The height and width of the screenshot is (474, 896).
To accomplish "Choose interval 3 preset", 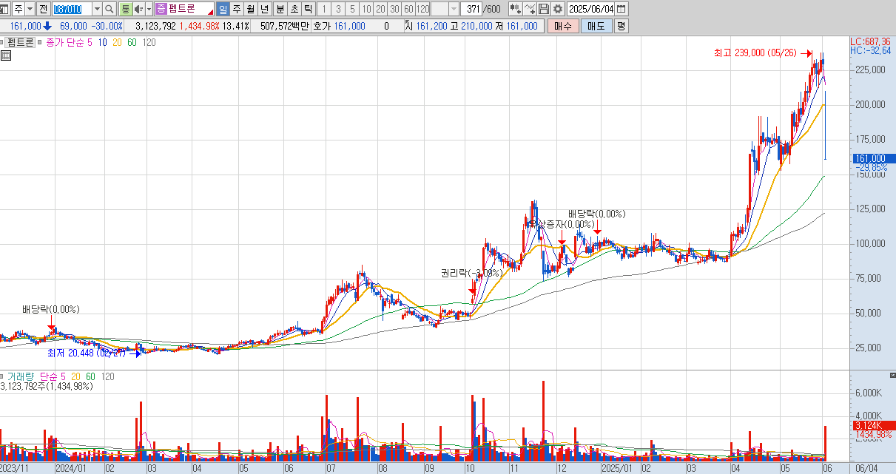I will pyautogui.click(x=338, y=9).
